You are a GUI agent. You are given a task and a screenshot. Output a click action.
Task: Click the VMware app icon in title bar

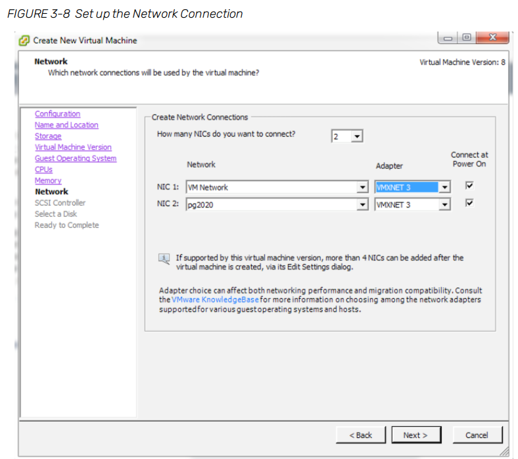[x=24, y=41]
